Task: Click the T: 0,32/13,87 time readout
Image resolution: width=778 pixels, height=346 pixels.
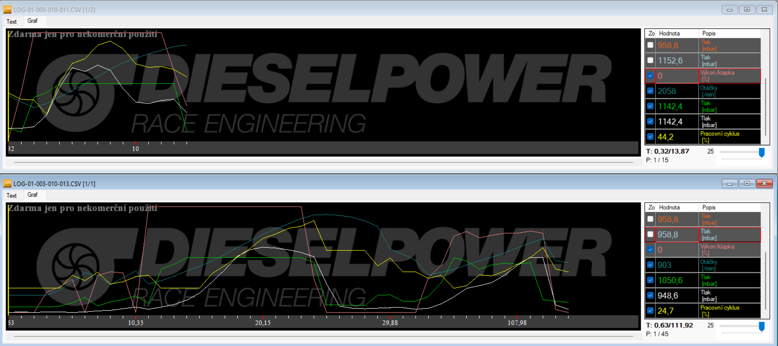Action: pyautogui.click(x=668, y=151)
